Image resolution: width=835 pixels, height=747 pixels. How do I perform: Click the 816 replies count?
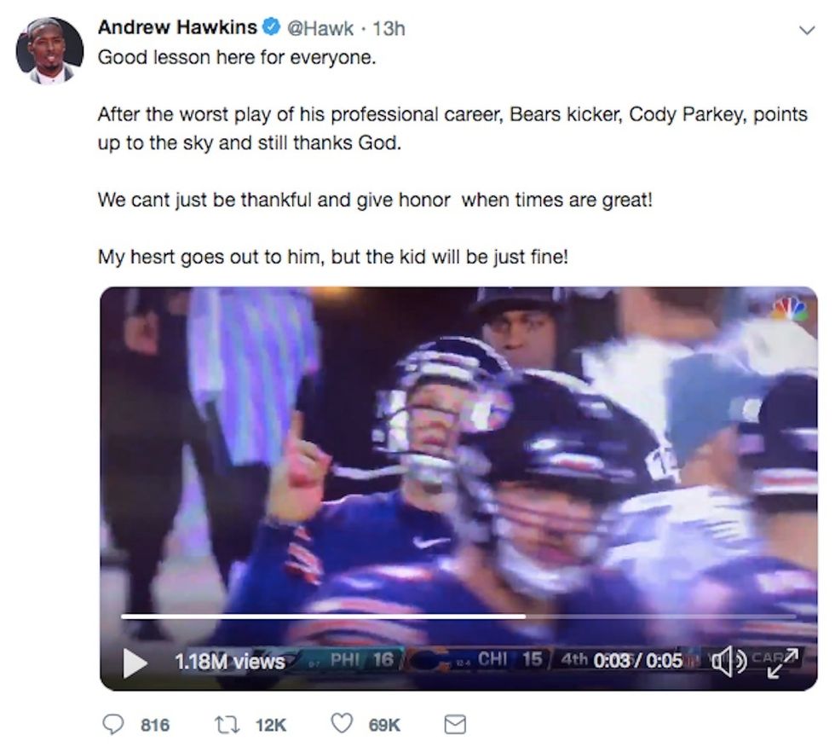154,725
